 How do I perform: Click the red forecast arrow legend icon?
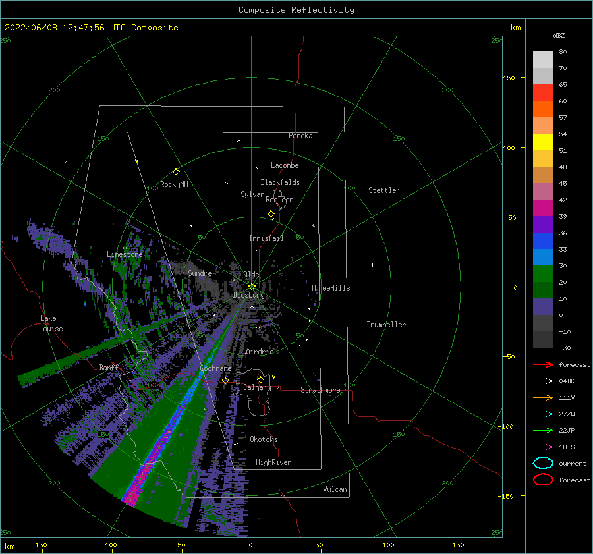543,364
